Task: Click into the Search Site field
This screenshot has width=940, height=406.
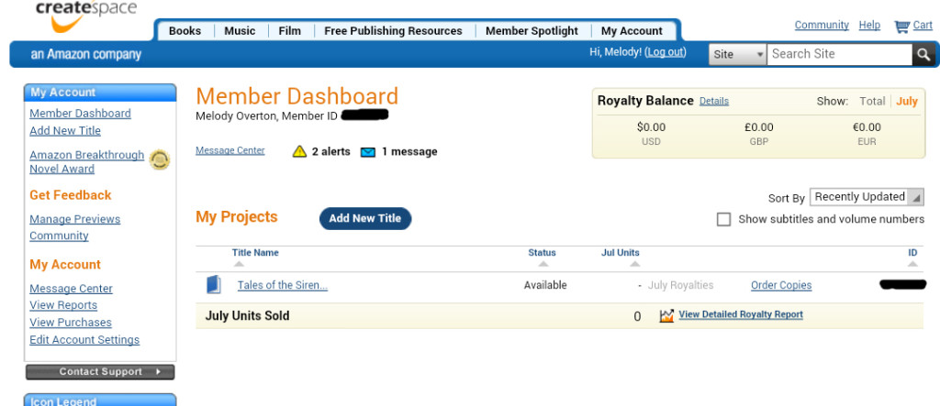Action: coord(839,55)
